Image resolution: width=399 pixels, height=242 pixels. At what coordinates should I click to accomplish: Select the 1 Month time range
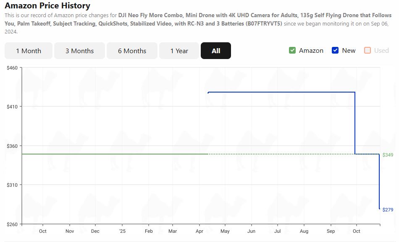pos(28,50)
